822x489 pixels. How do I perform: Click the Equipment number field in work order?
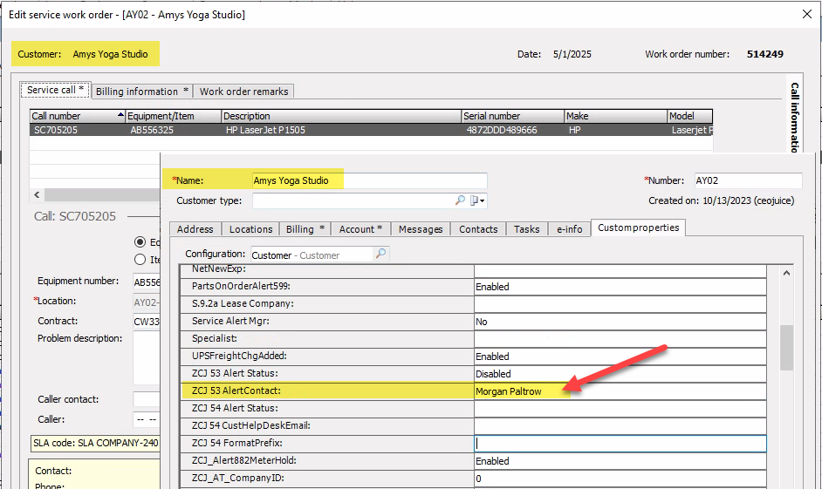147,282
